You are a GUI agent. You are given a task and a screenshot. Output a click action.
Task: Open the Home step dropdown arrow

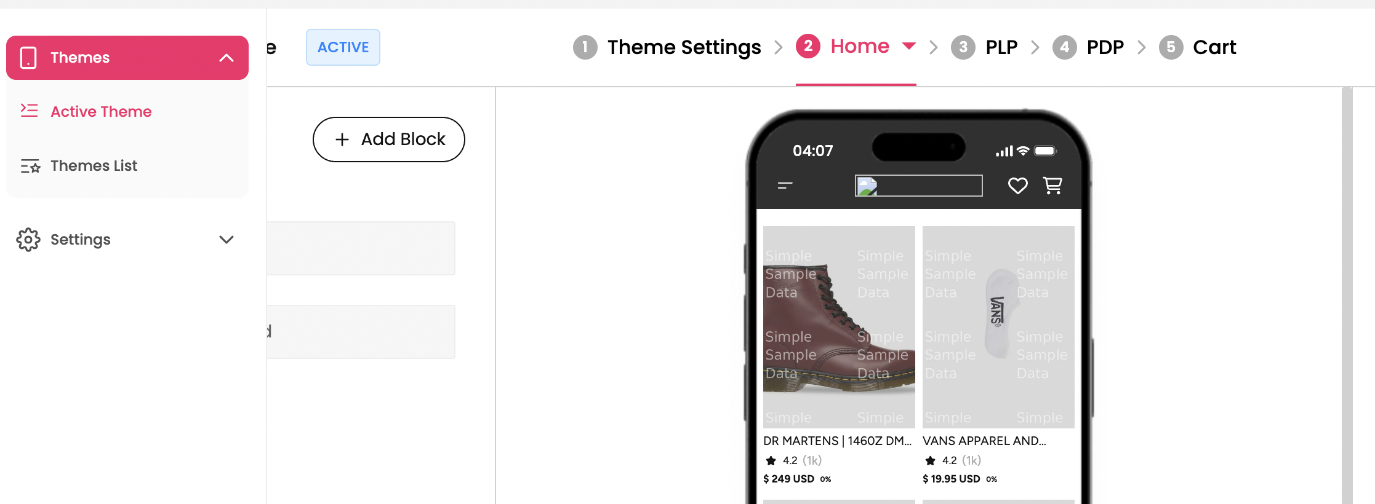tap(908, 46)
